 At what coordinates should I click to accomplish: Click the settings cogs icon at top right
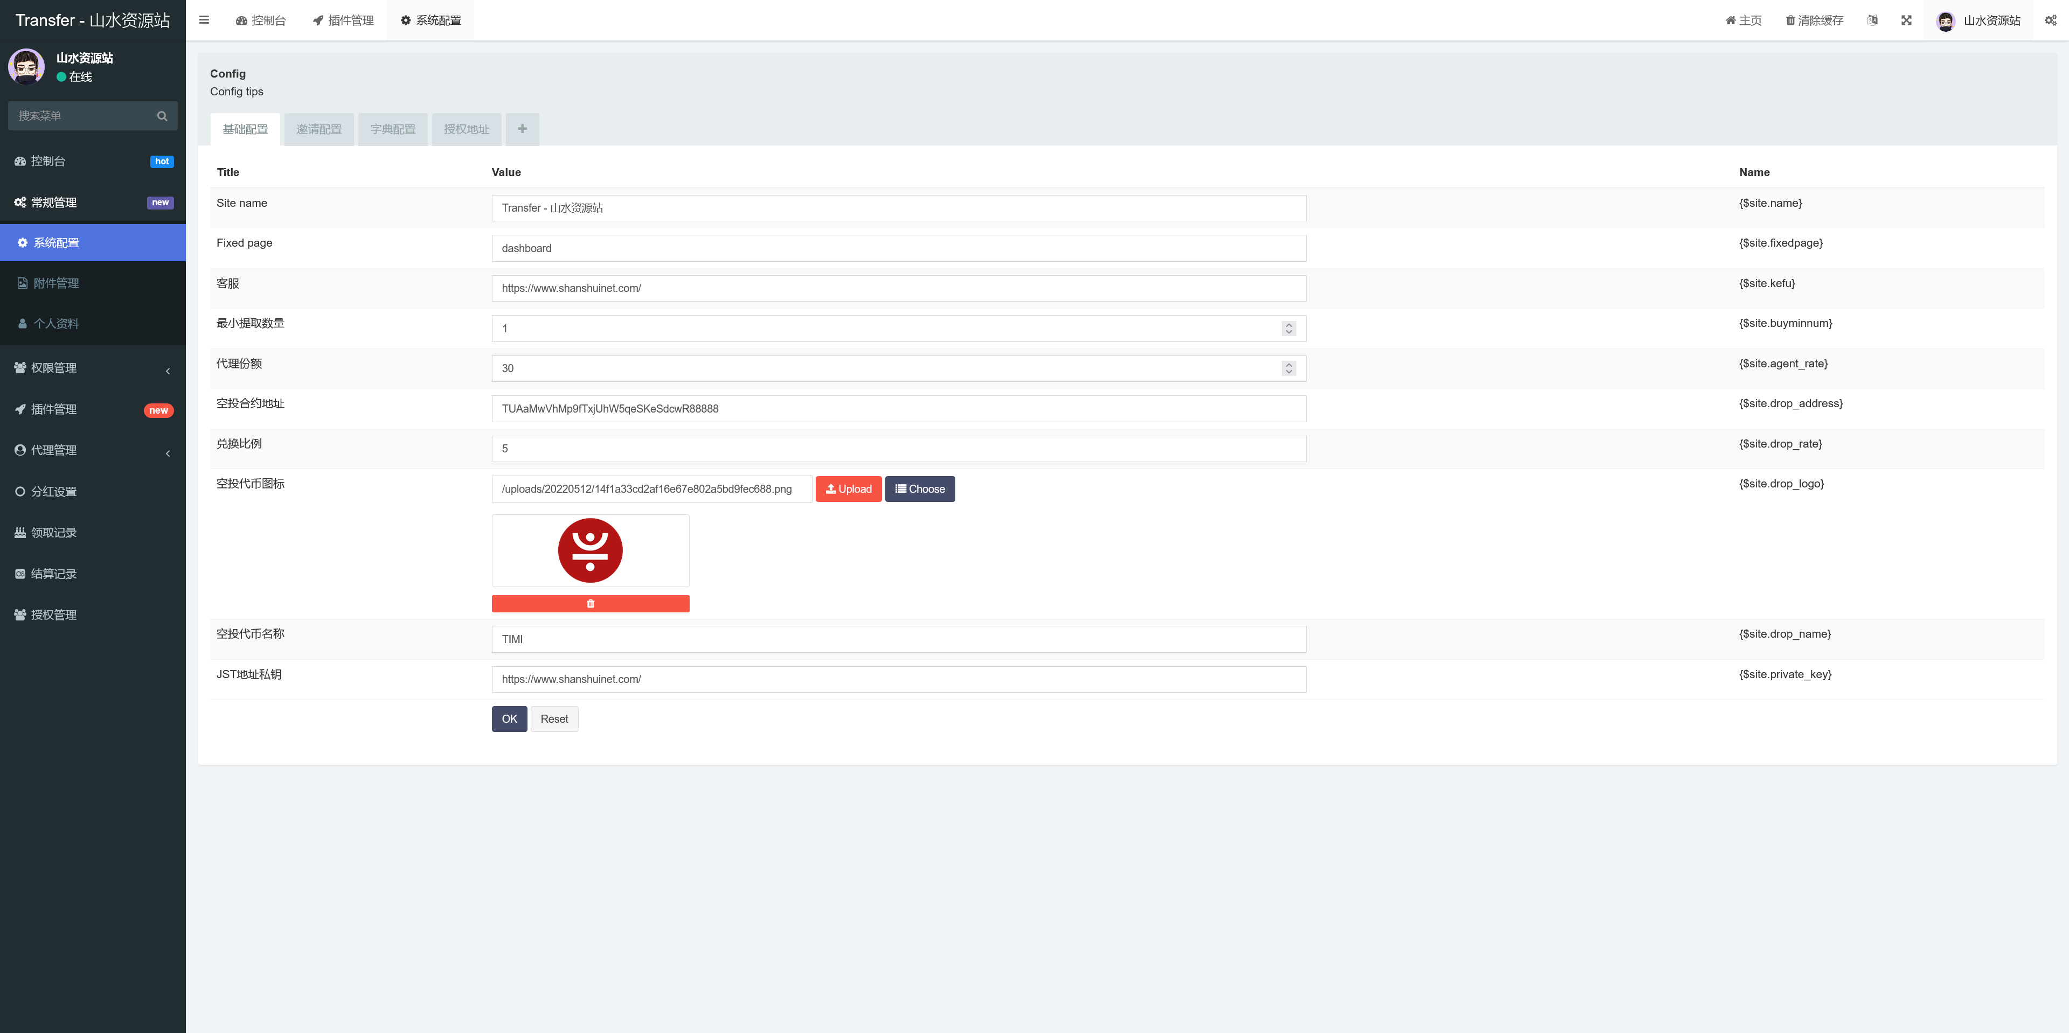[x=2051, y=20]
